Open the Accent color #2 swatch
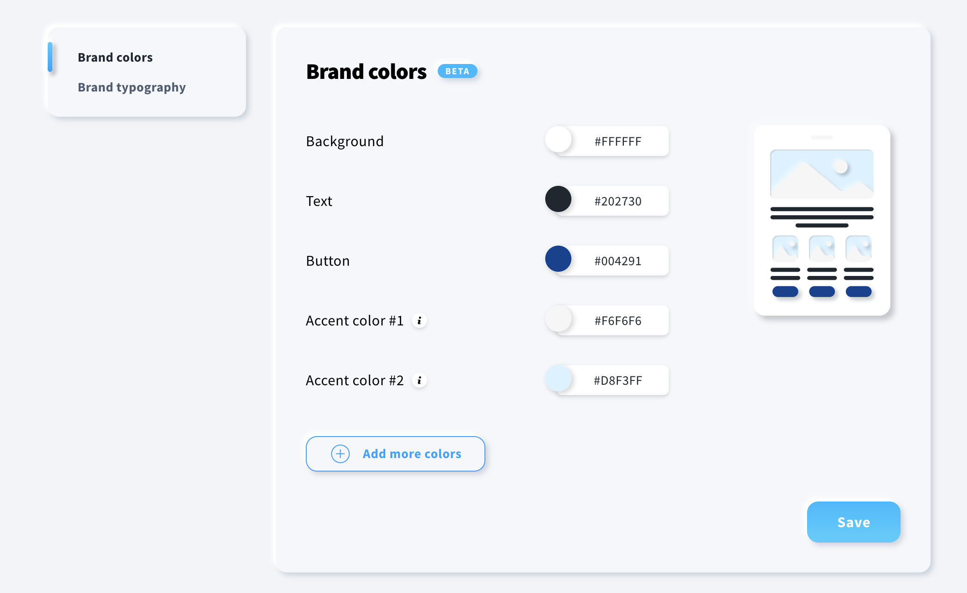Screen dimensions: 967x593 point(558,378)
